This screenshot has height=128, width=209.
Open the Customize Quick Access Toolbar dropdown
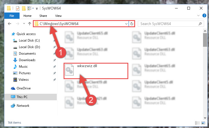point(37,9)
